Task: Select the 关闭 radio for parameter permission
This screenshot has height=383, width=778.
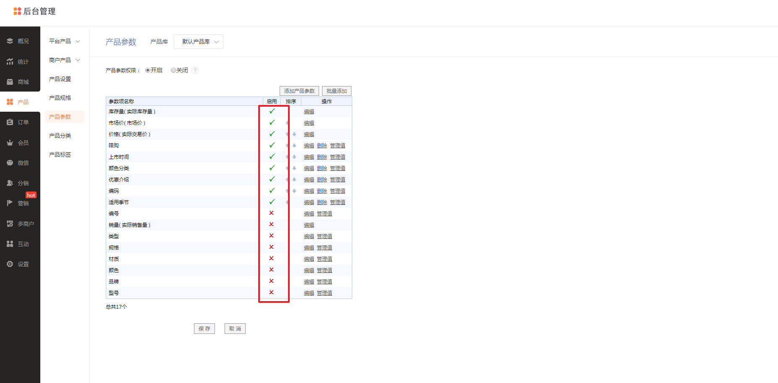Action: (173, 71)
